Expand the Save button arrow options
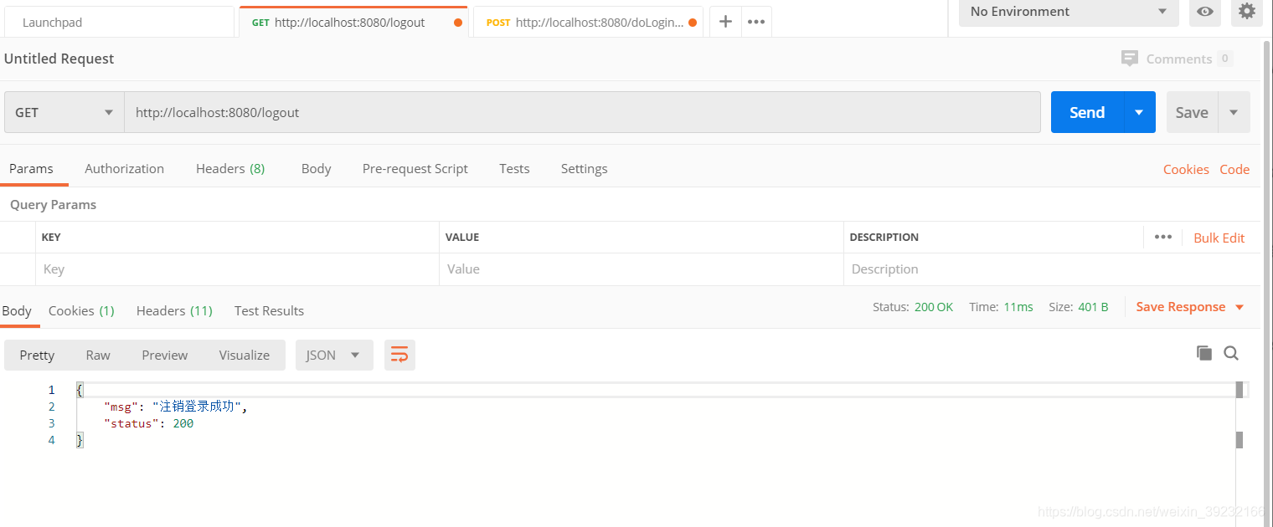 tap(1234, 112)
